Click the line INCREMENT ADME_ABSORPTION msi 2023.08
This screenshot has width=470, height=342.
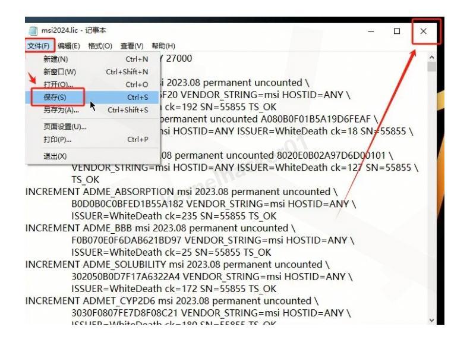coord(181,192)
